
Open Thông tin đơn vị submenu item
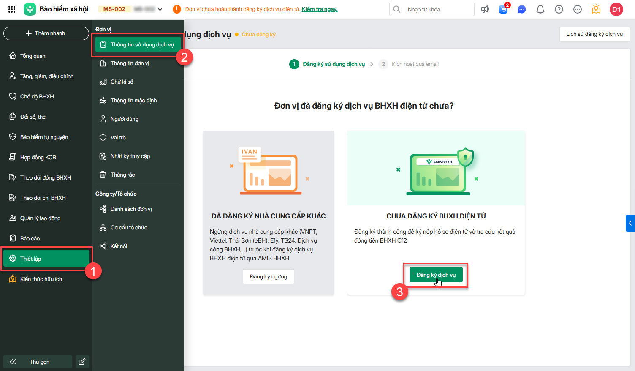point(138,63)
